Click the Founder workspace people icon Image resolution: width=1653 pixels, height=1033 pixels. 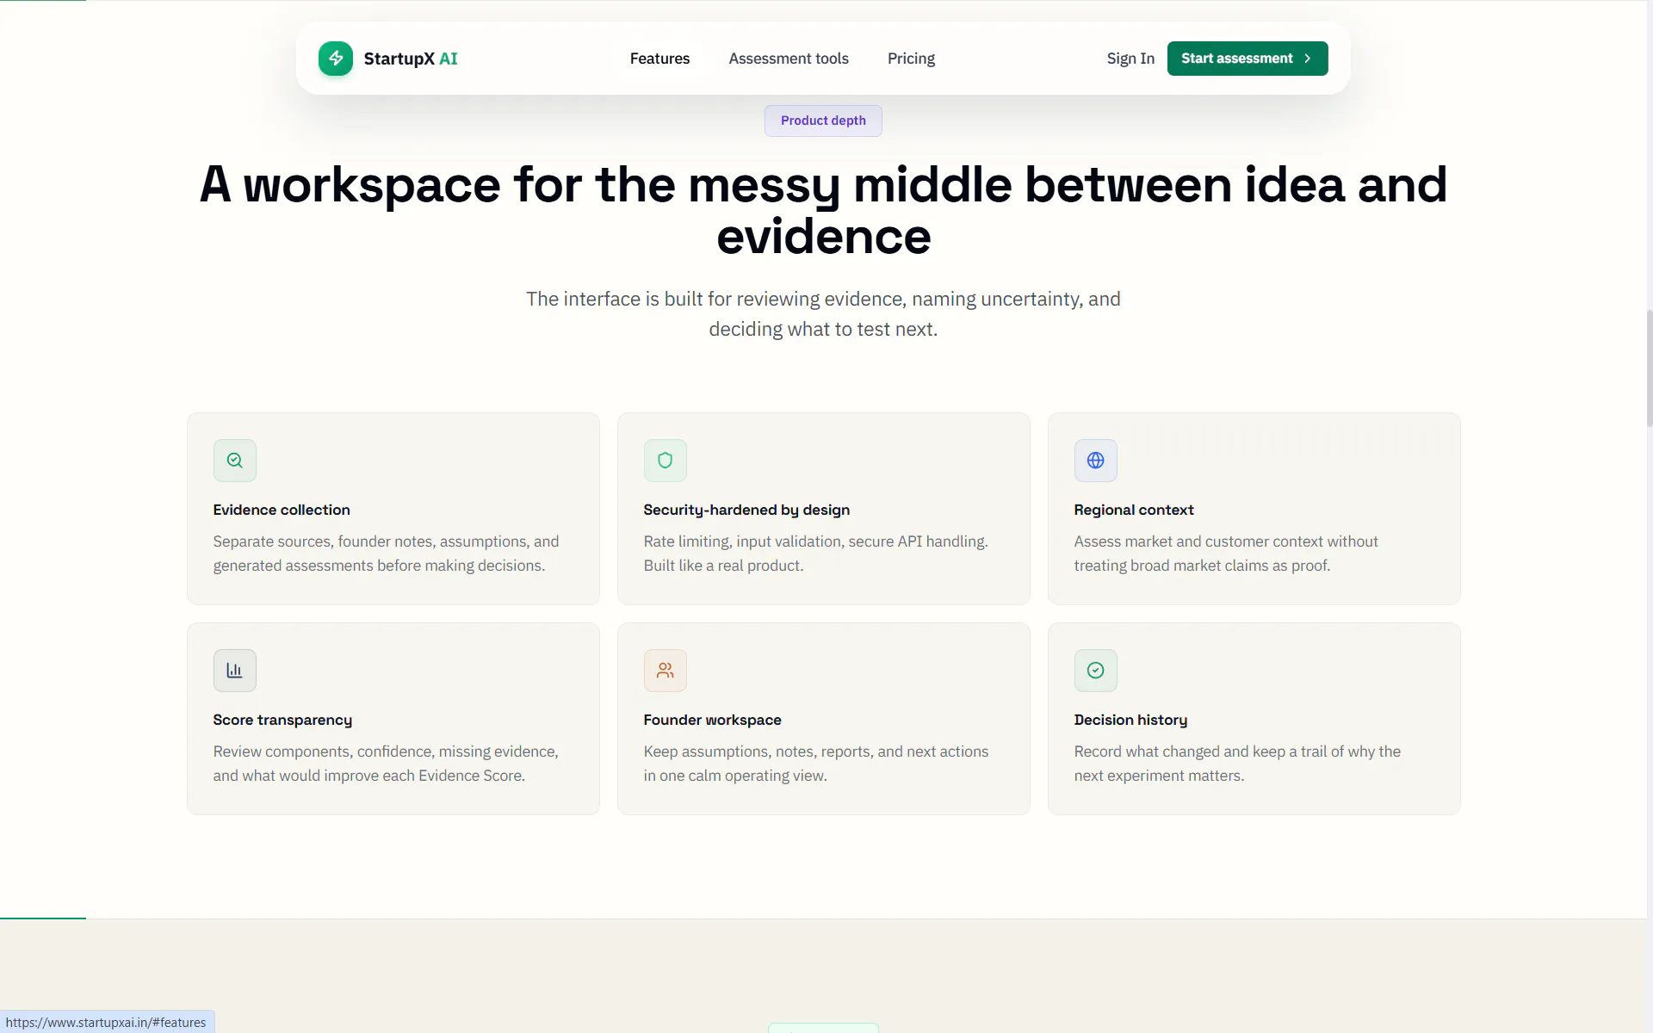pyautogui.click(x=666, y=671)
